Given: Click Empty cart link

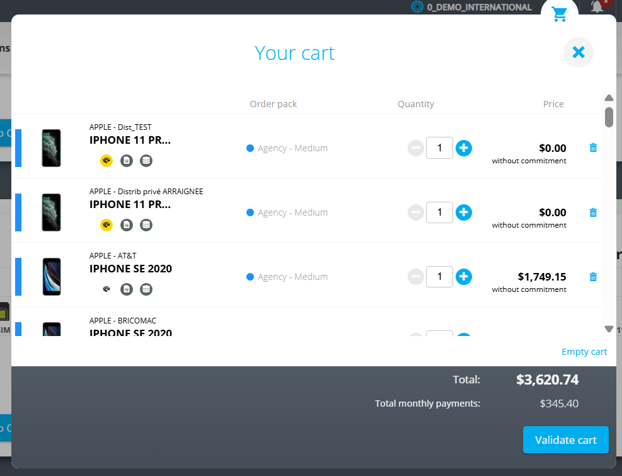Looking at the screenshot, I should coord(584,352).
